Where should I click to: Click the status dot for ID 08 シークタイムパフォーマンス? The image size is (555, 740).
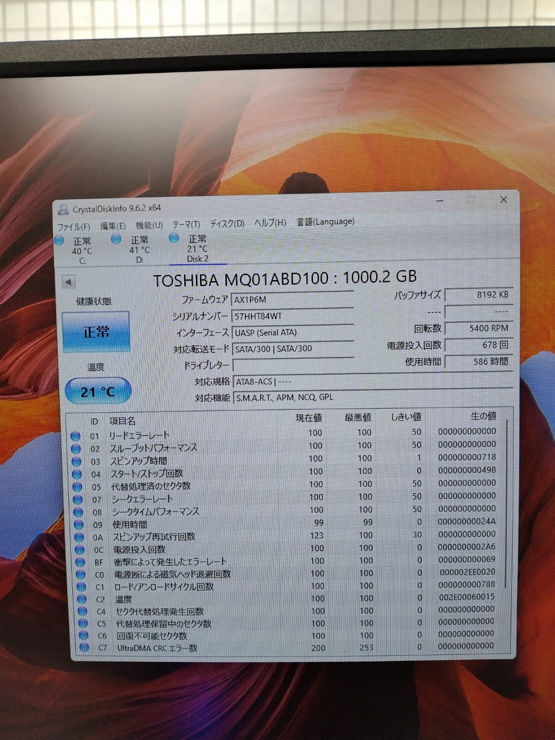coord(78,512)
